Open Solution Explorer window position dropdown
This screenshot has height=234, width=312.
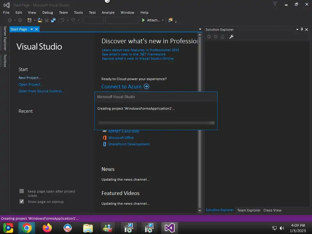pyautogui.click(x=297, y=30)
